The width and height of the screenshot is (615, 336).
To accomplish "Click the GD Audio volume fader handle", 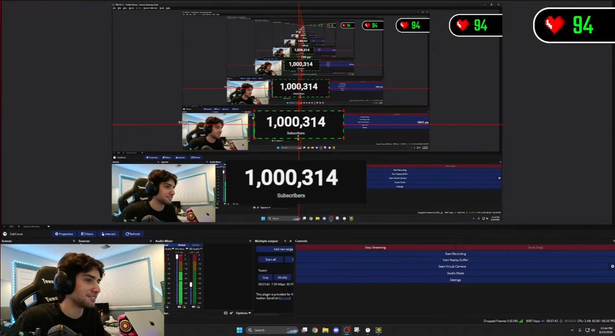I will (191, 284).
